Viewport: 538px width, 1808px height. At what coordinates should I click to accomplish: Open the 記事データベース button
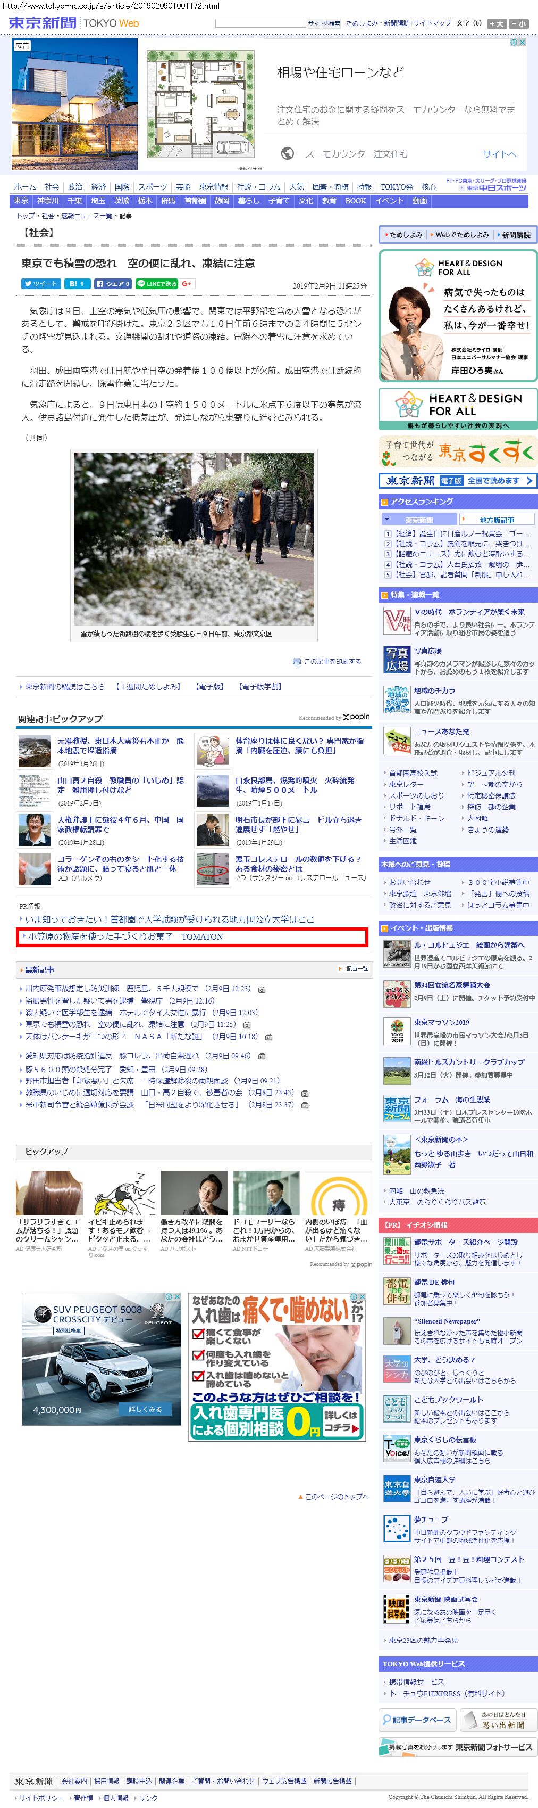point(417,1720)
